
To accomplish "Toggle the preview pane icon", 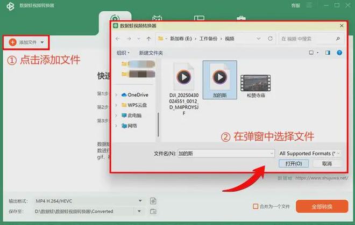I will click(x=328, y=53).
